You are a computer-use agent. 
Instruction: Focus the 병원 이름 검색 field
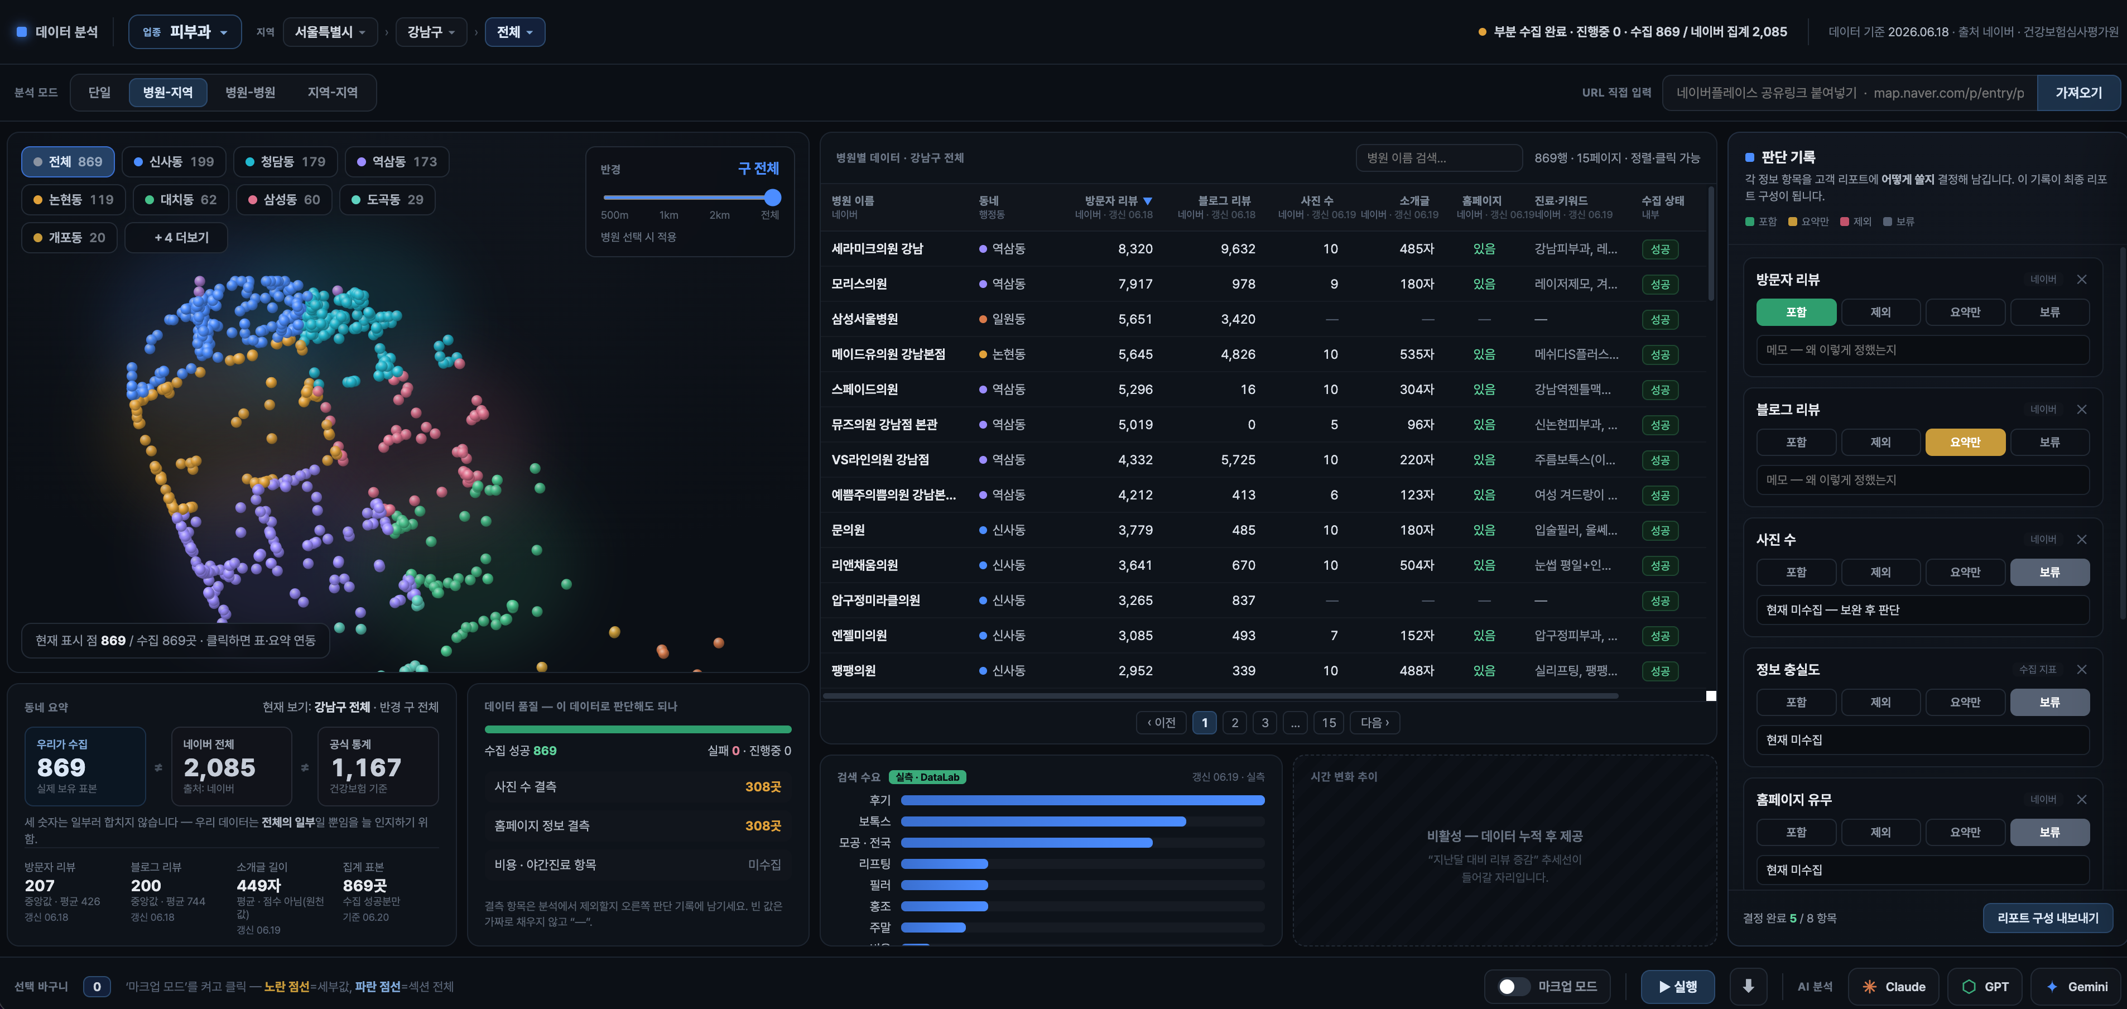pyautogui.click(x=1438, y=158)
